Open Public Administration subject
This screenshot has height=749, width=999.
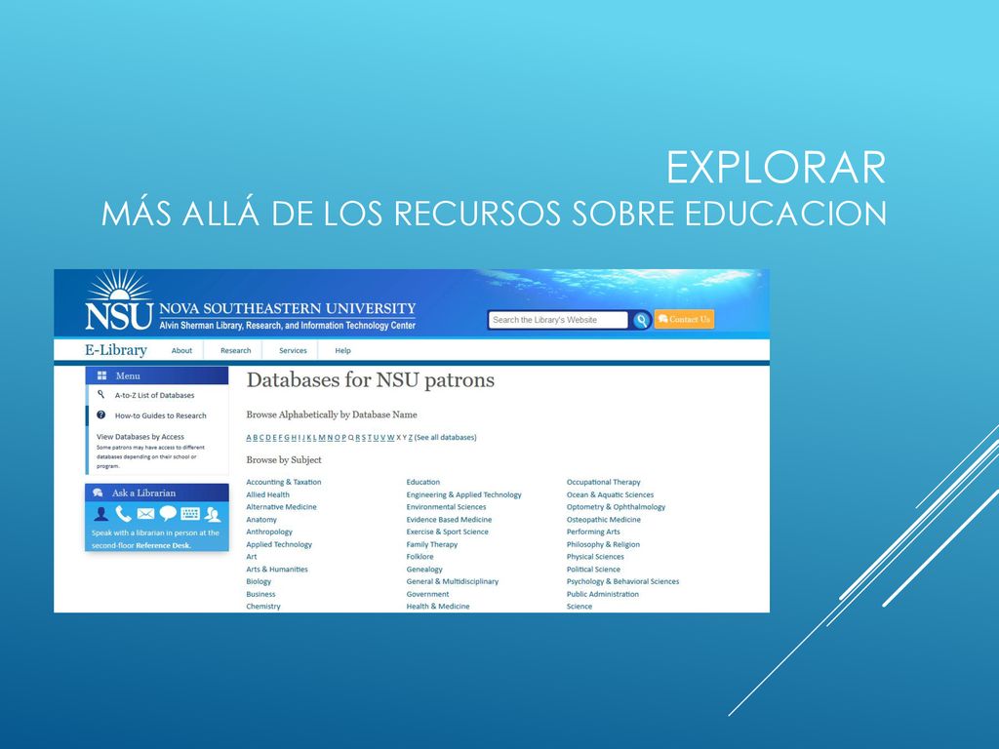point(602,594)
